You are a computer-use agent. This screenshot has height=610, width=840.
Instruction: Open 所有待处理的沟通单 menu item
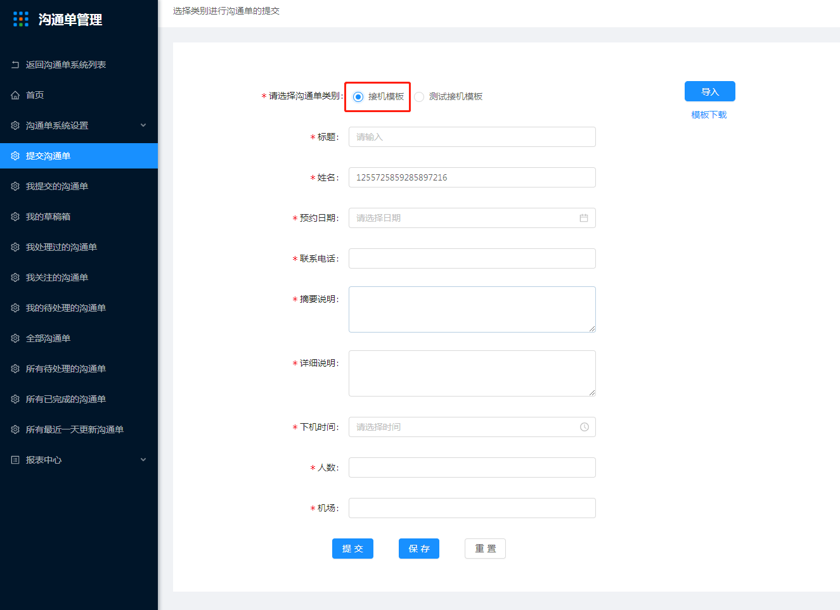coord(79,369)
